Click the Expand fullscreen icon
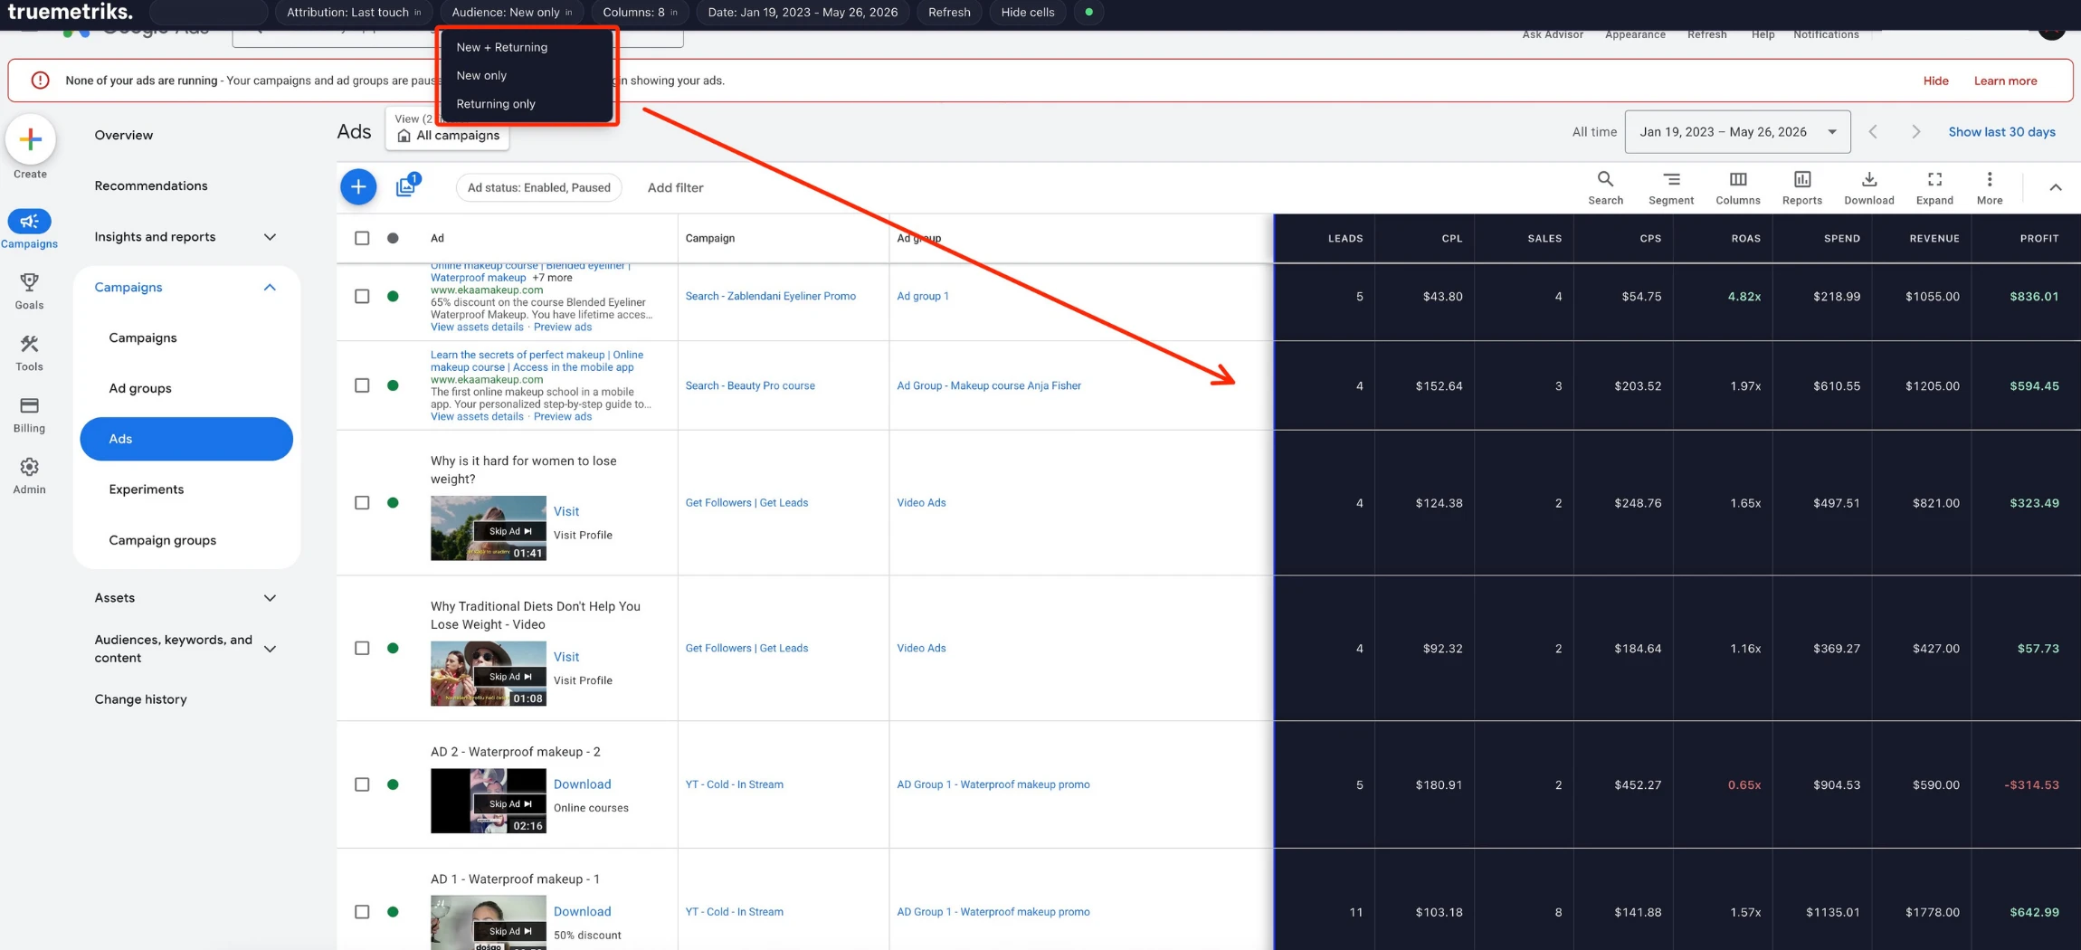 coord(1934,179)
